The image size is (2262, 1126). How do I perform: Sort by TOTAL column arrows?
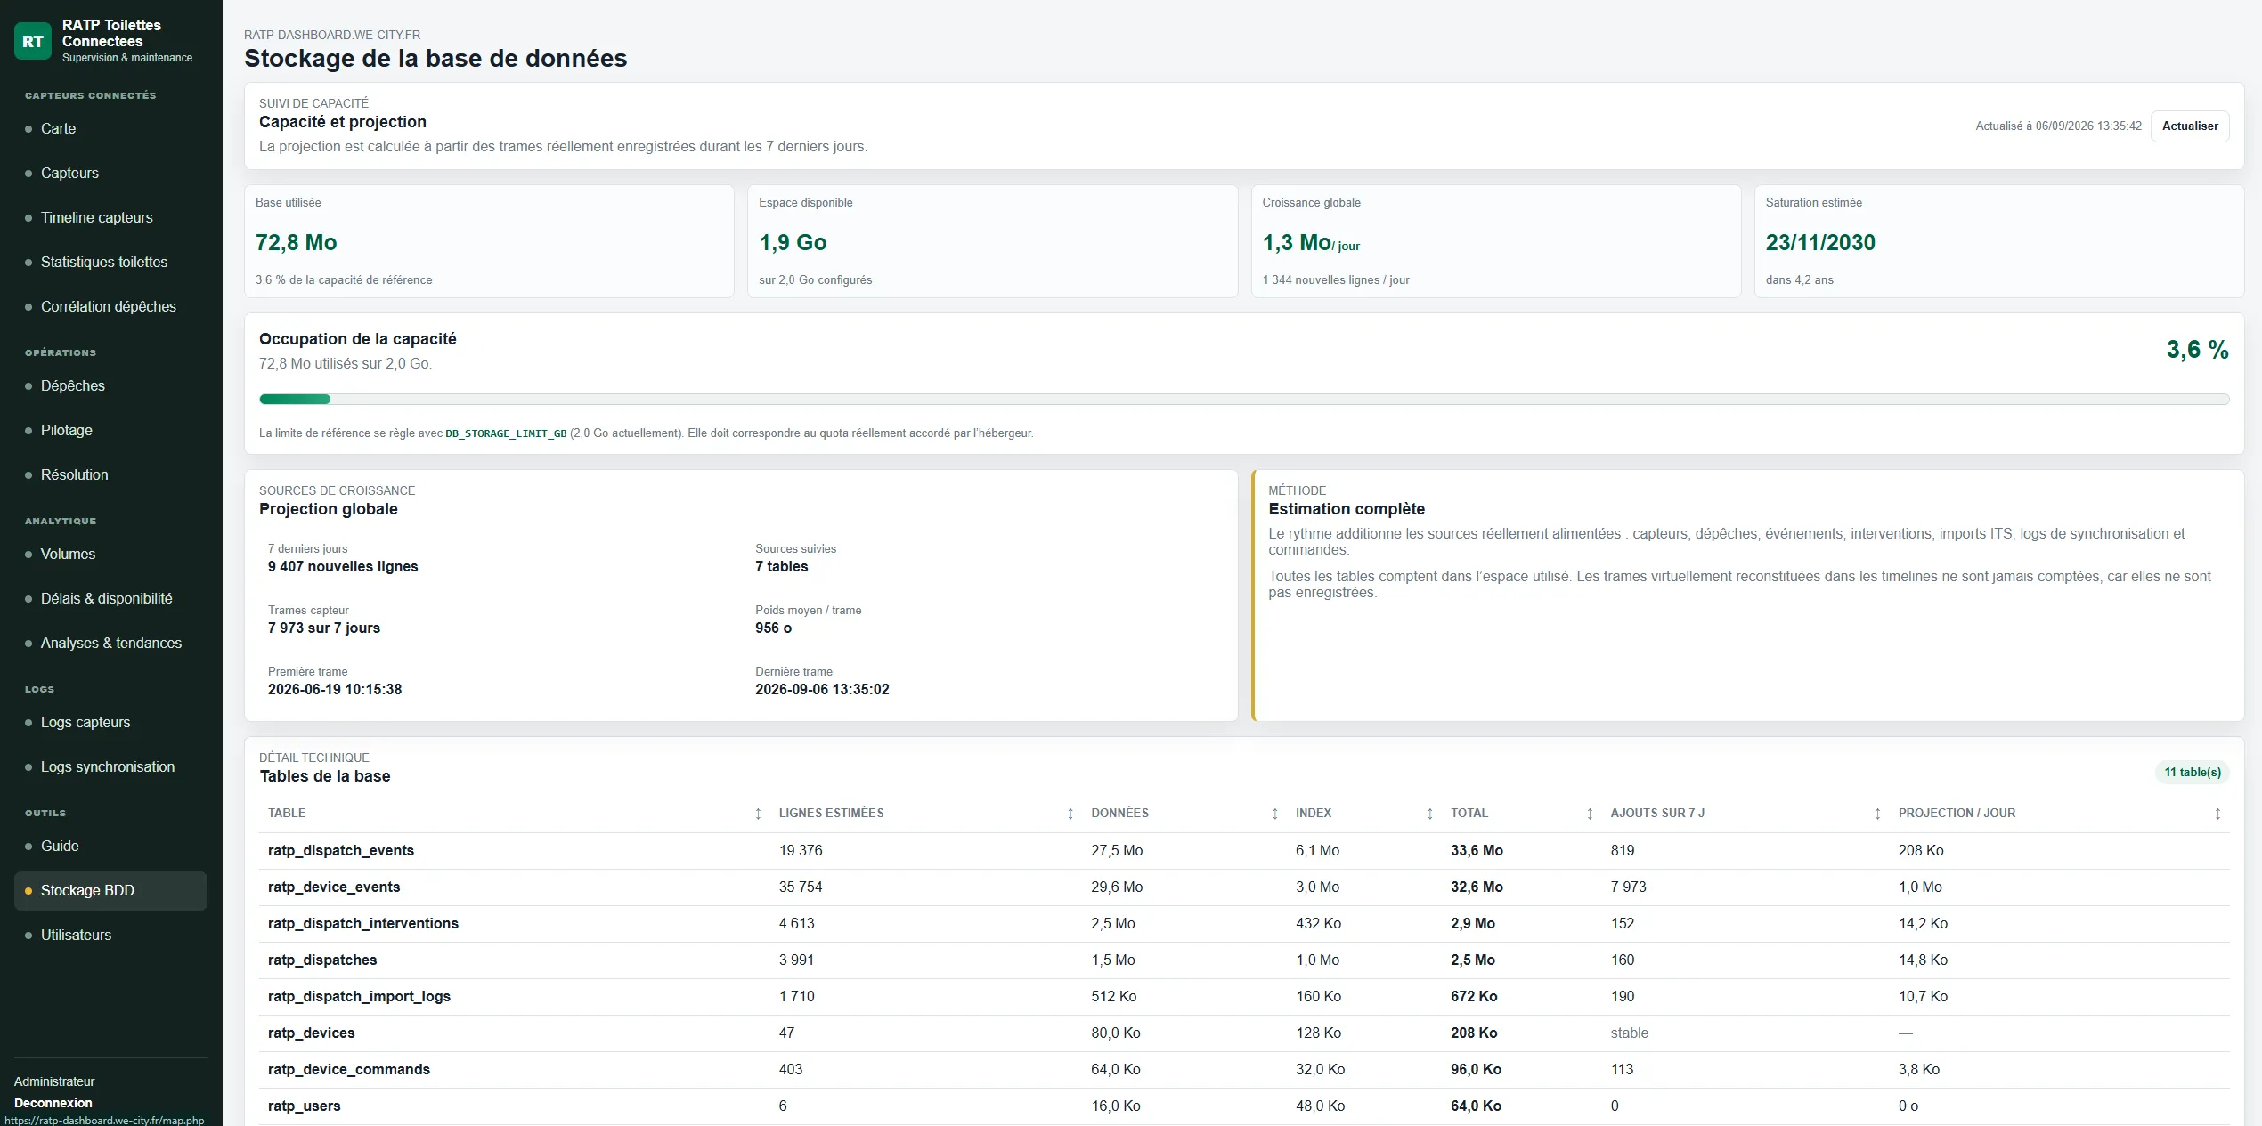tap(1590, 814)
